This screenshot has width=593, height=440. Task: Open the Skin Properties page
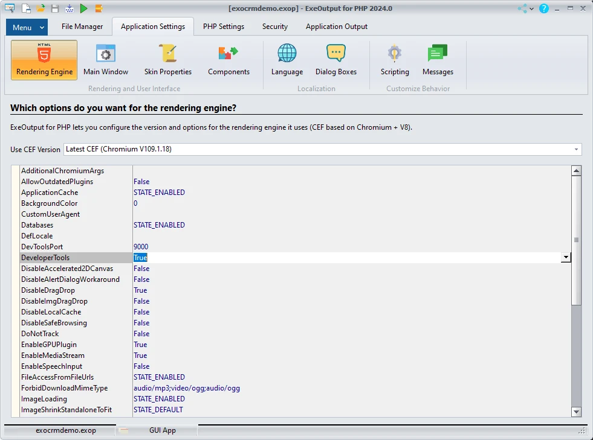(167, 60)
